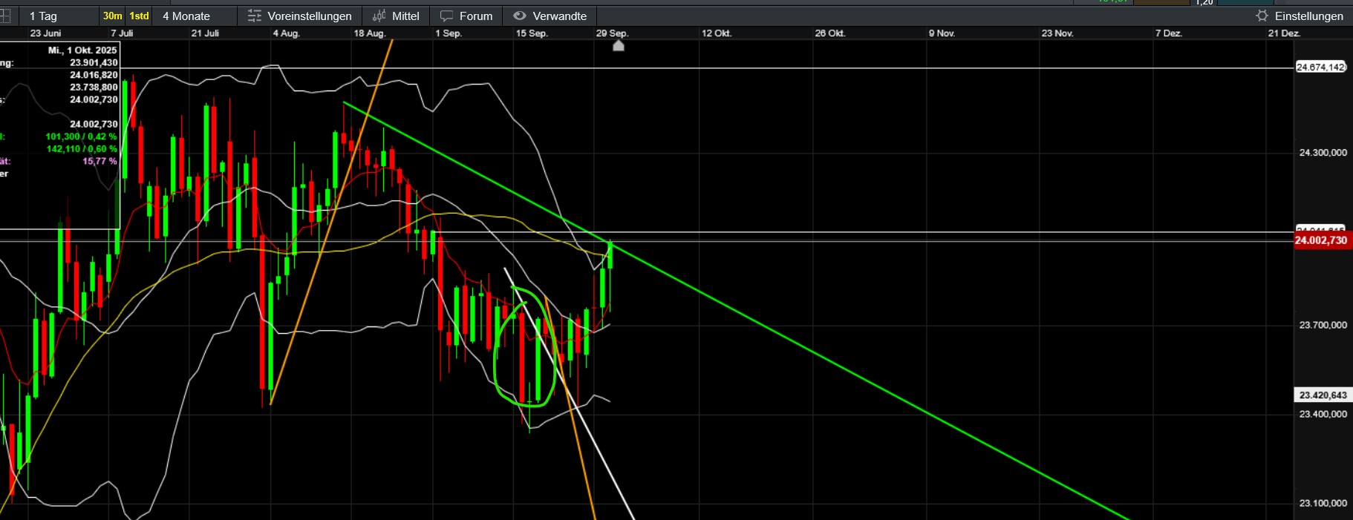This screenshot has height=520, width=1353.
Task: Show Verwandte related instruments
Action: (x=550, y=16)
